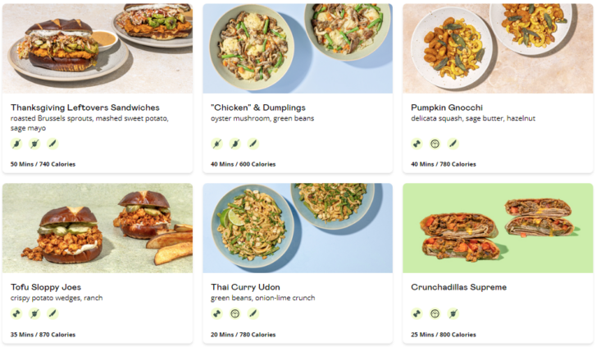Click the smiley face badge on Crunchadillas Supreme
The height and width of the screenshot is (347, 601).
pos(435,313)
